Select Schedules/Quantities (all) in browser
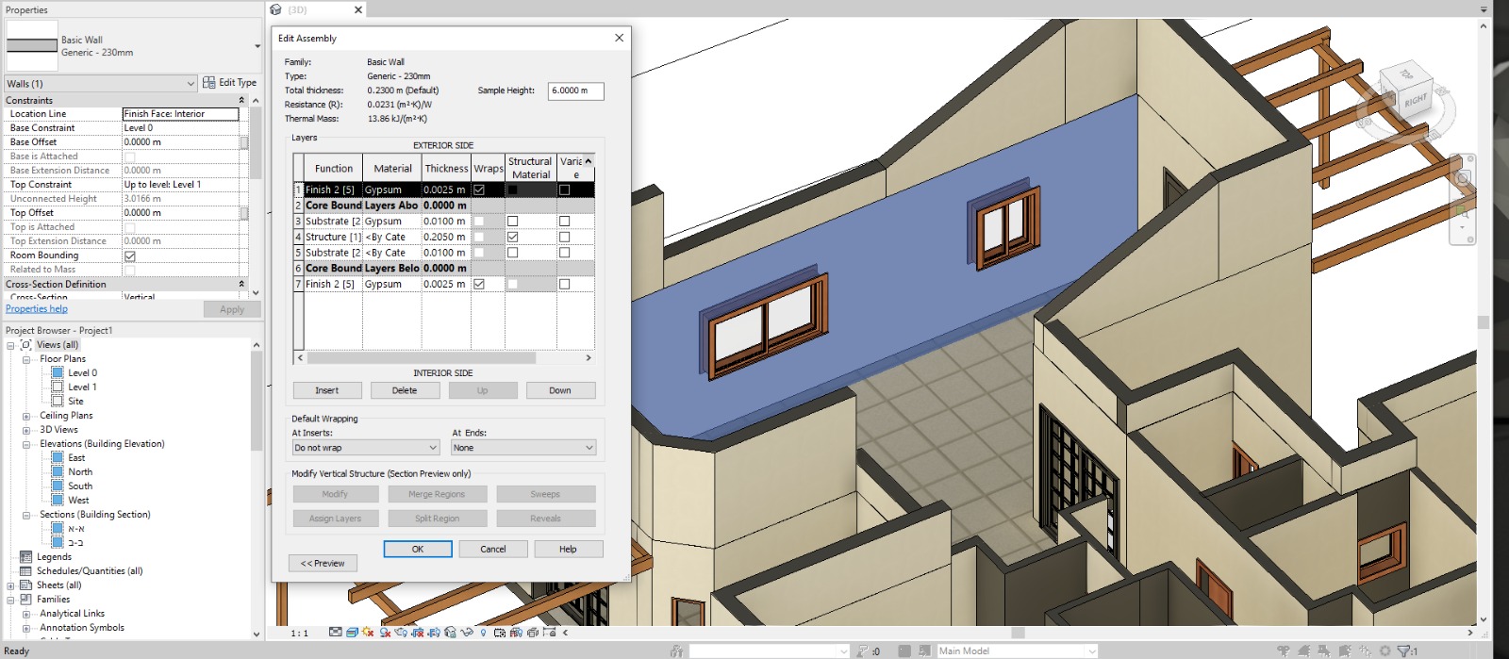Image resolution: width=1509 pixels, height=659 pixels. 90,571
